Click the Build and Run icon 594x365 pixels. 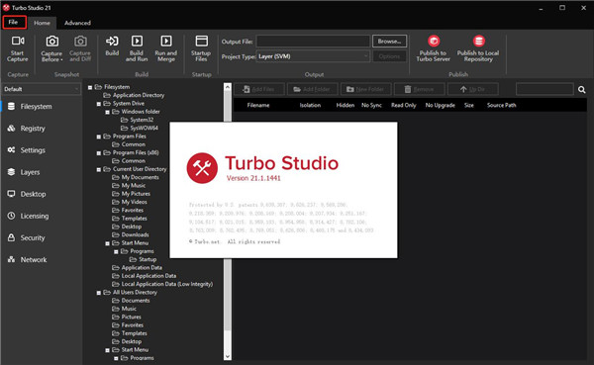coord(137,41)
